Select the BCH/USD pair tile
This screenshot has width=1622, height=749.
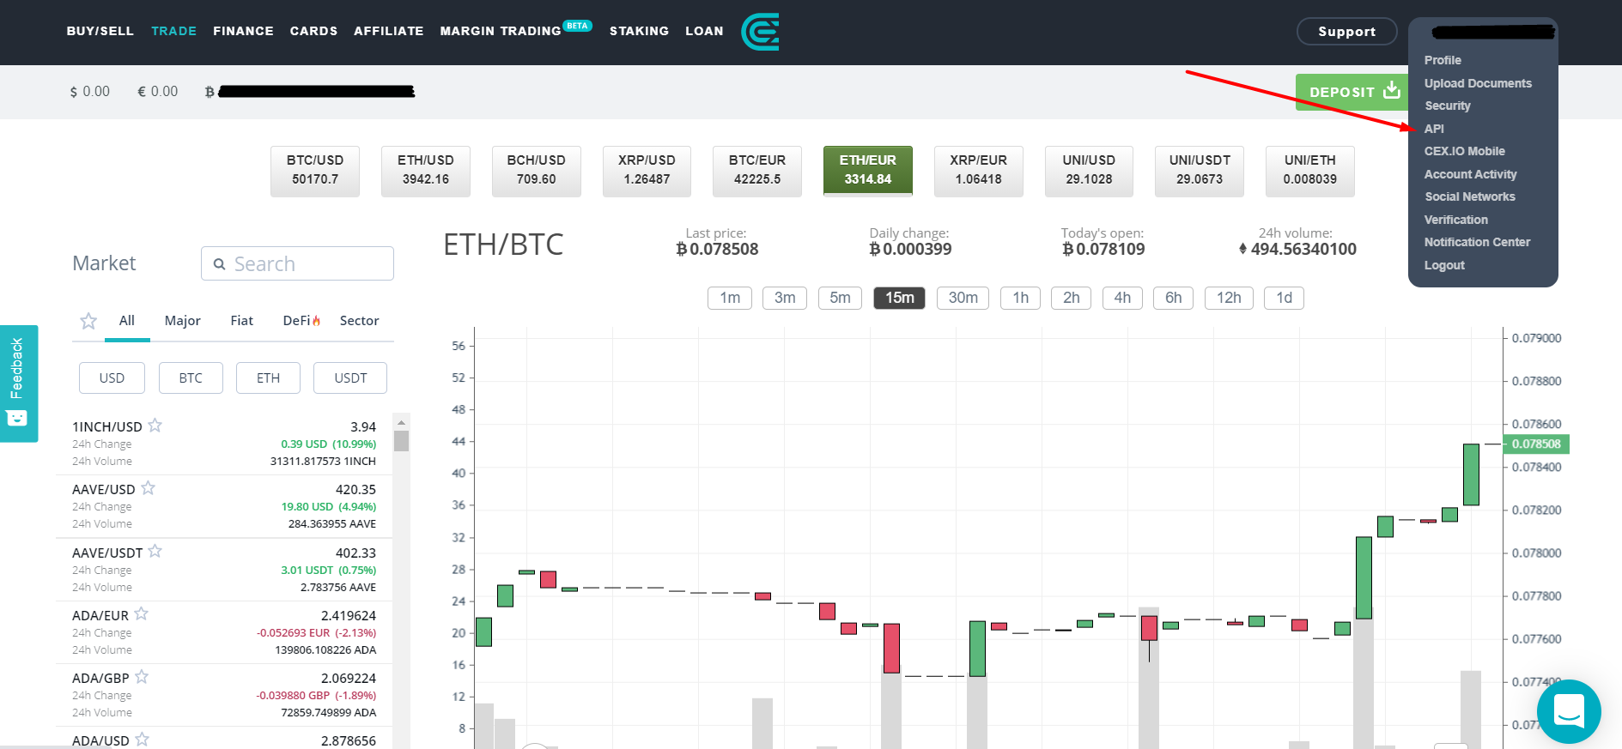(x=537, y=171)
